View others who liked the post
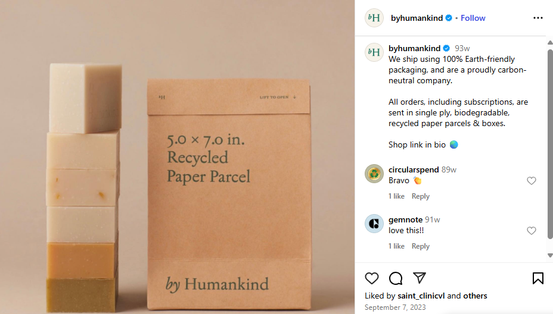Viewport: 553px width, 314px height. (x=475, y=296)
